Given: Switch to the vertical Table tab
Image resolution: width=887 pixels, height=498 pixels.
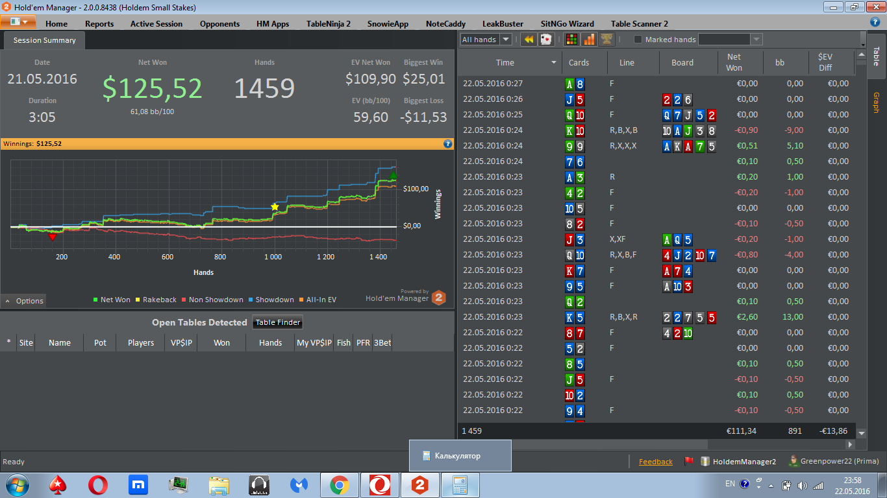Looking at the screenshot, I should tap(876, 56).
